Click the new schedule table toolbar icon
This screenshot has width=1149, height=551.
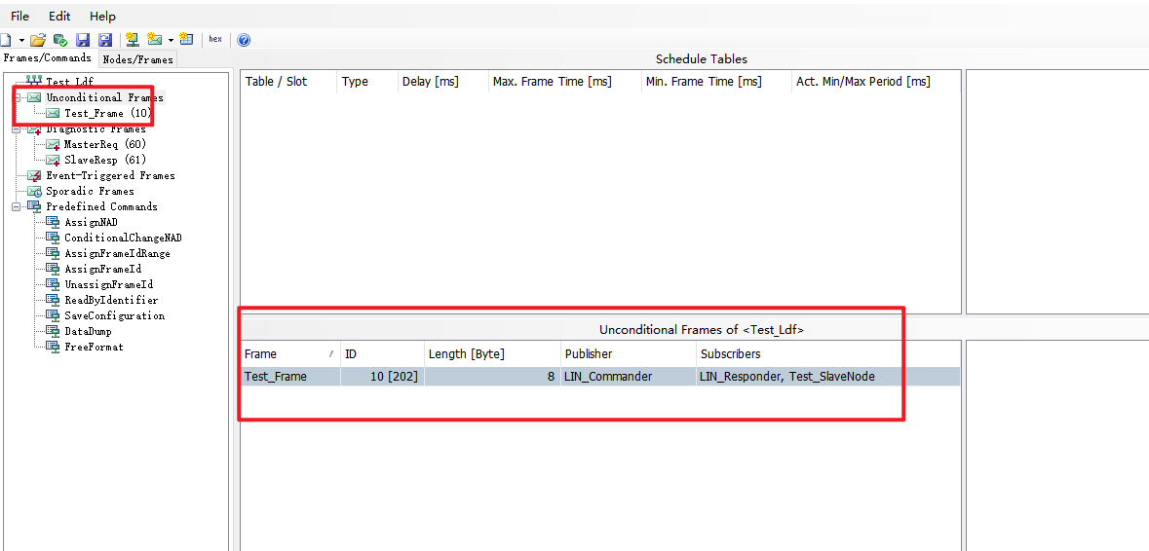(x=186, y=40)
